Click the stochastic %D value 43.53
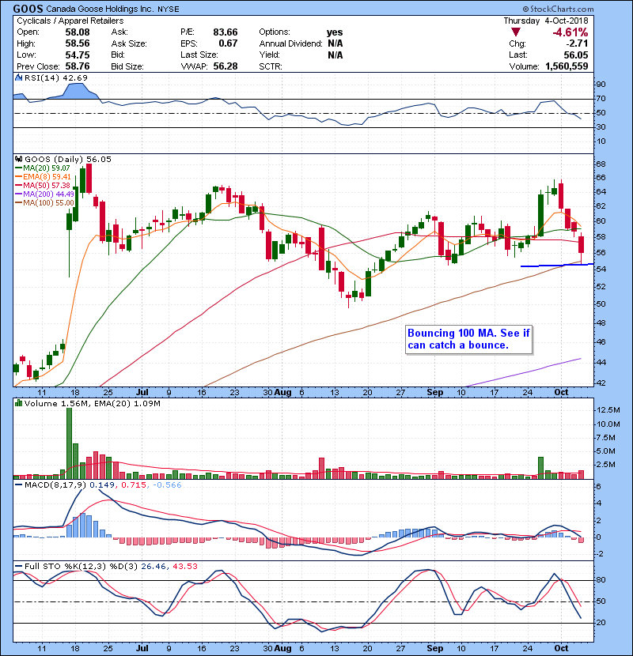 pyautogui.click(x=184, y=567)
